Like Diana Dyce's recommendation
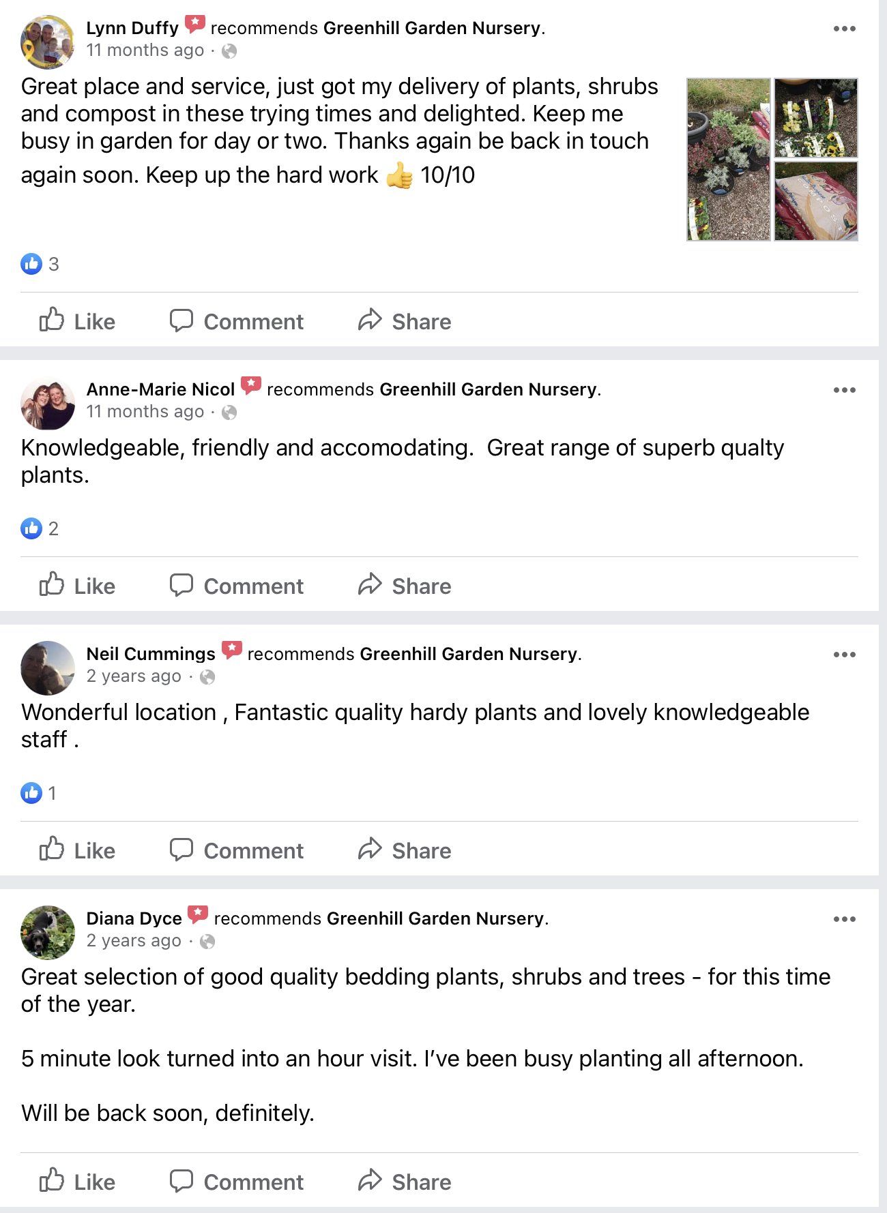The image size is (887, 1213). pyautogui.click(x=77, y=1182)
